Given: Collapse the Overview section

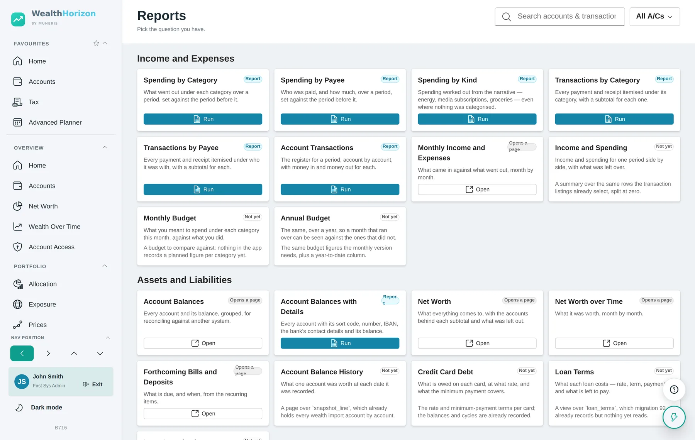Looking at the screenshot, I should click(x=105, y=147).
